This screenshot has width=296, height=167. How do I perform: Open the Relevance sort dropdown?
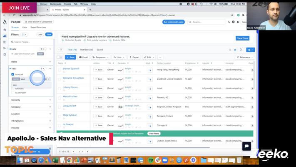click(244, 57)
